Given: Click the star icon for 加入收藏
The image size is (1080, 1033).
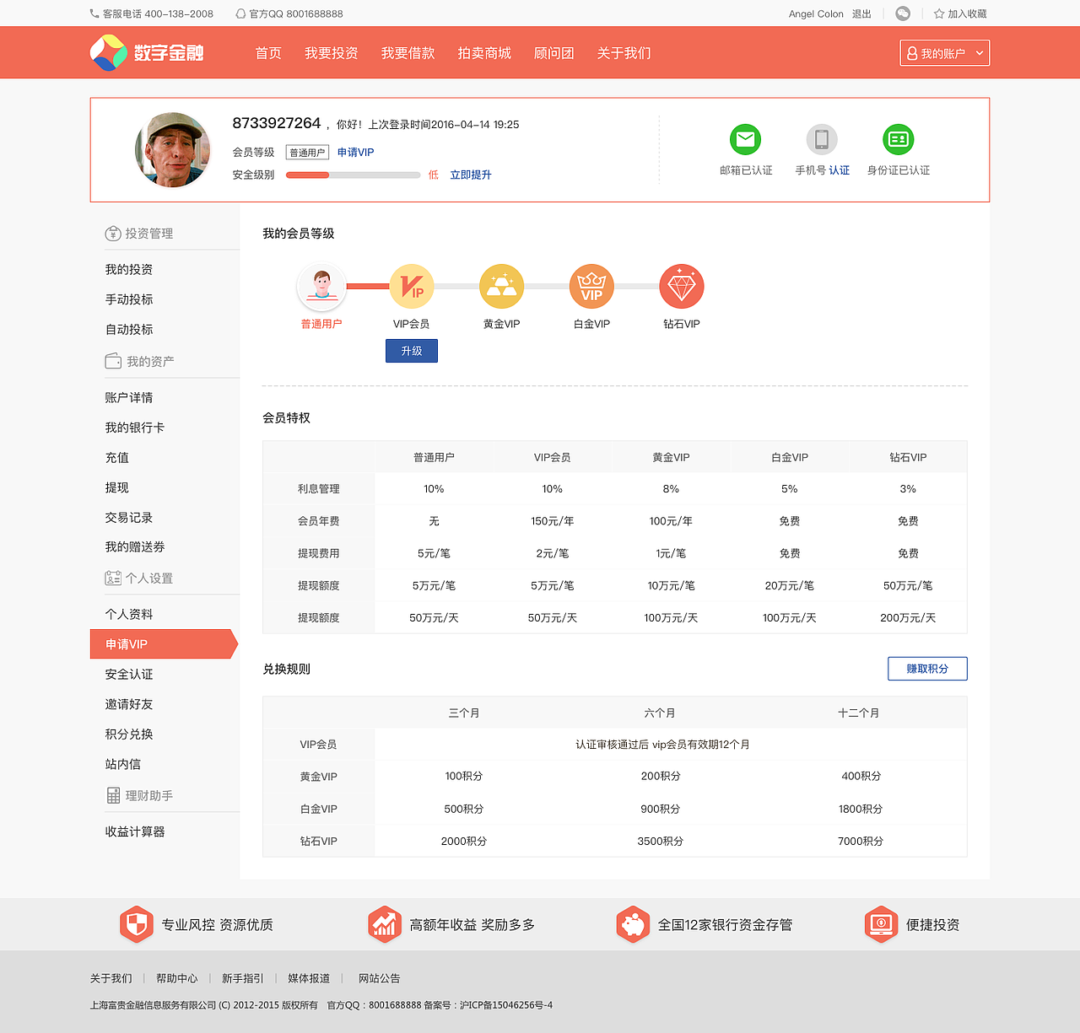Looking at the screenshot, I should click(939, 13).
